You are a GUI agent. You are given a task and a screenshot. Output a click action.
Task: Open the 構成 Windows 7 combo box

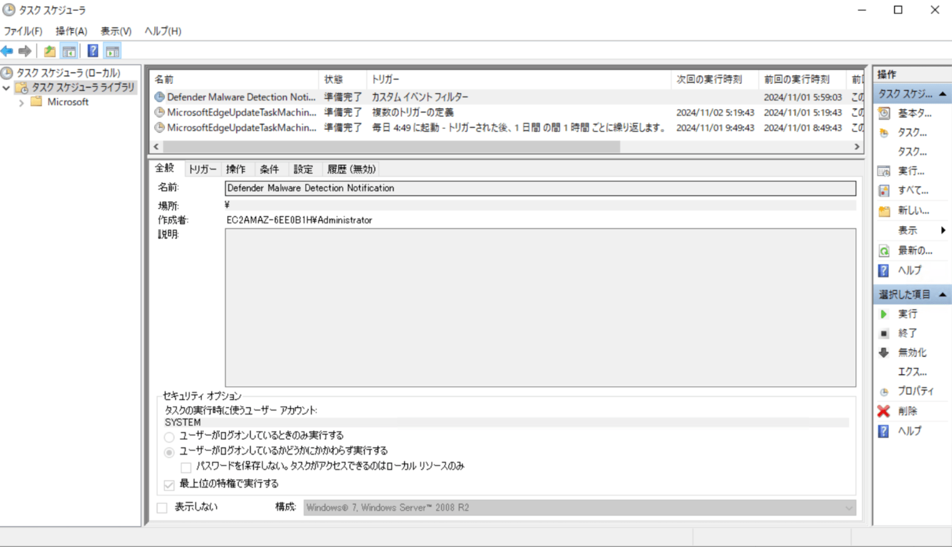tap(579, 507)
